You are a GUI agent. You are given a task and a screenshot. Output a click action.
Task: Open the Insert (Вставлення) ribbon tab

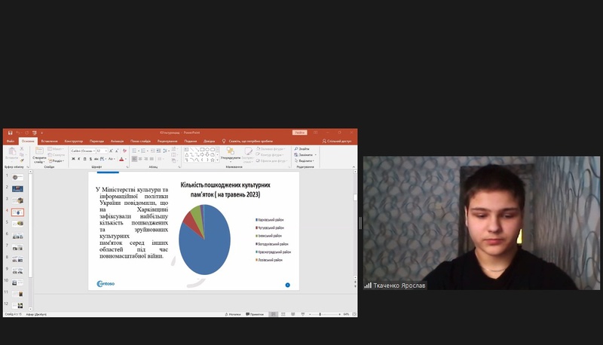(x=51, y=141)
